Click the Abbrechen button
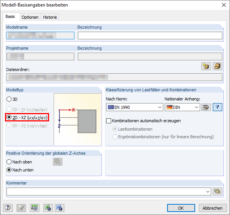 (x=213, y=208)
